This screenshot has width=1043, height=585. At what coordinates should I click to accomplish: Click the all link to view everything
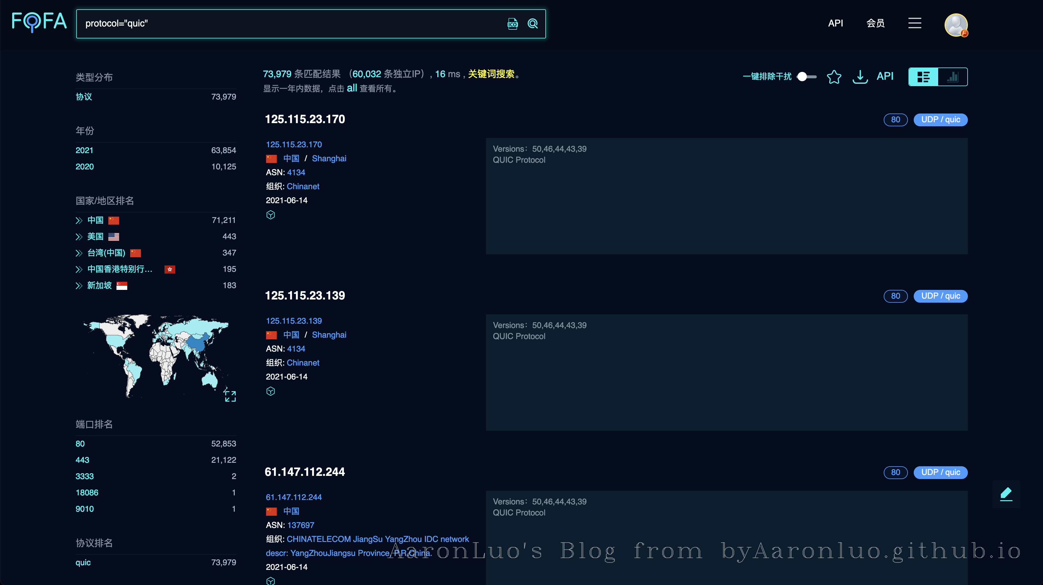(351, 88)
